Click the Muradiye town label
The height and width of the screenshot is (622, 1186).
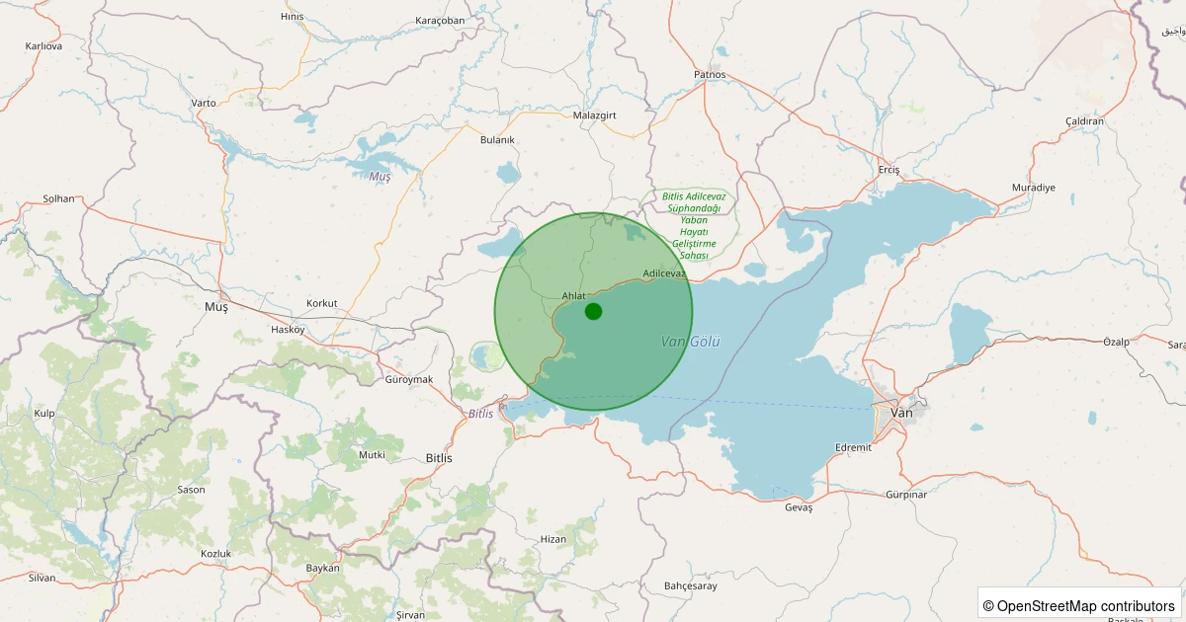coord(1034,188)
